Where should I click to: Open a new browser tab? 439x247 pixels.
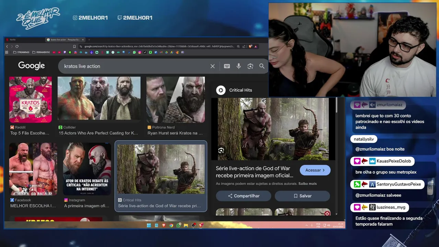click(89, 40)
